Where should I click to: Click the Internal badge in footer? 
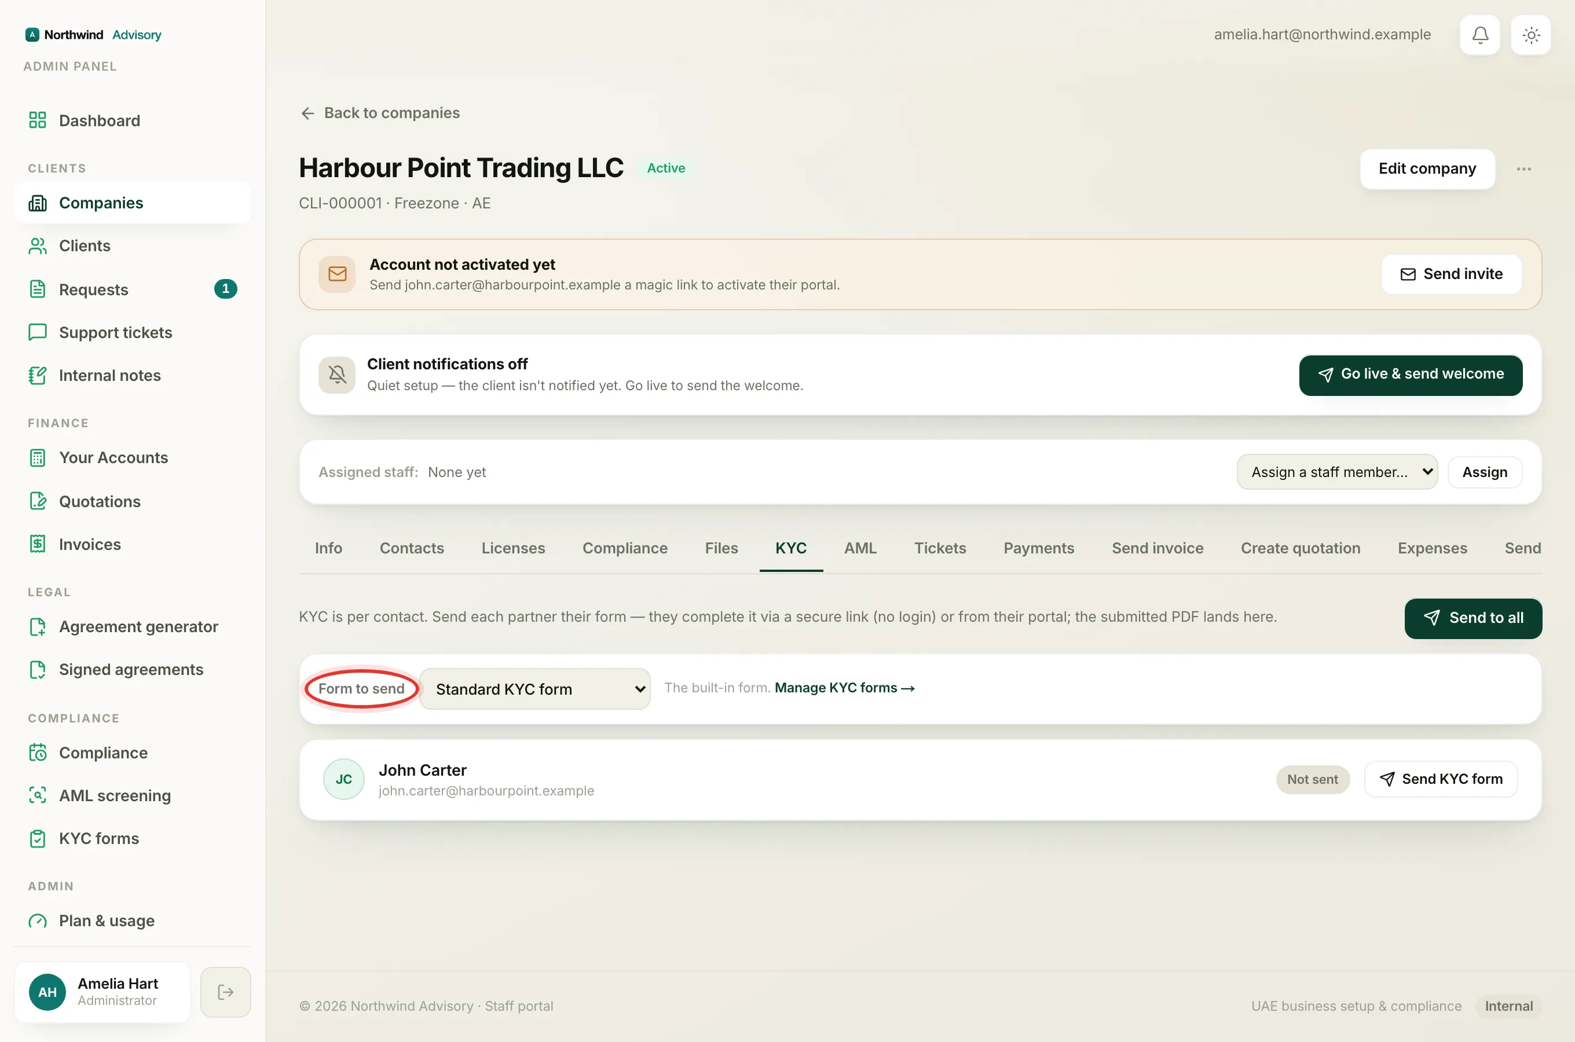1508,1006
